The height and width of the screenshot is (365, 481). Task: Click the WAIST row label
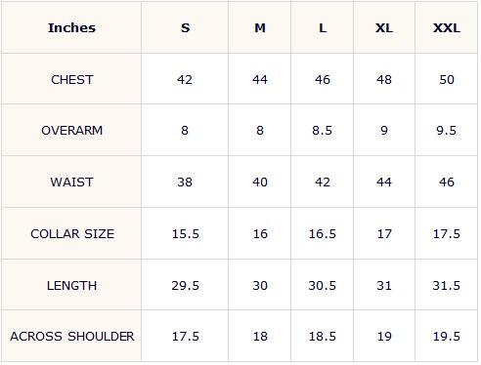point(71,182)
